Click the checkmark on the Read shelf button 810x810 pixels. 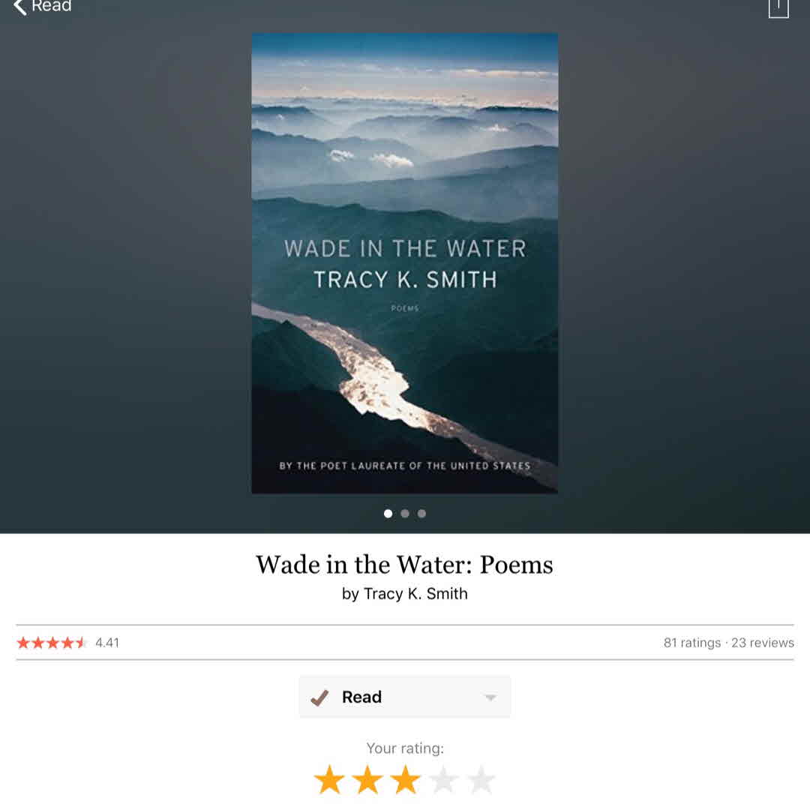(319, 697)
